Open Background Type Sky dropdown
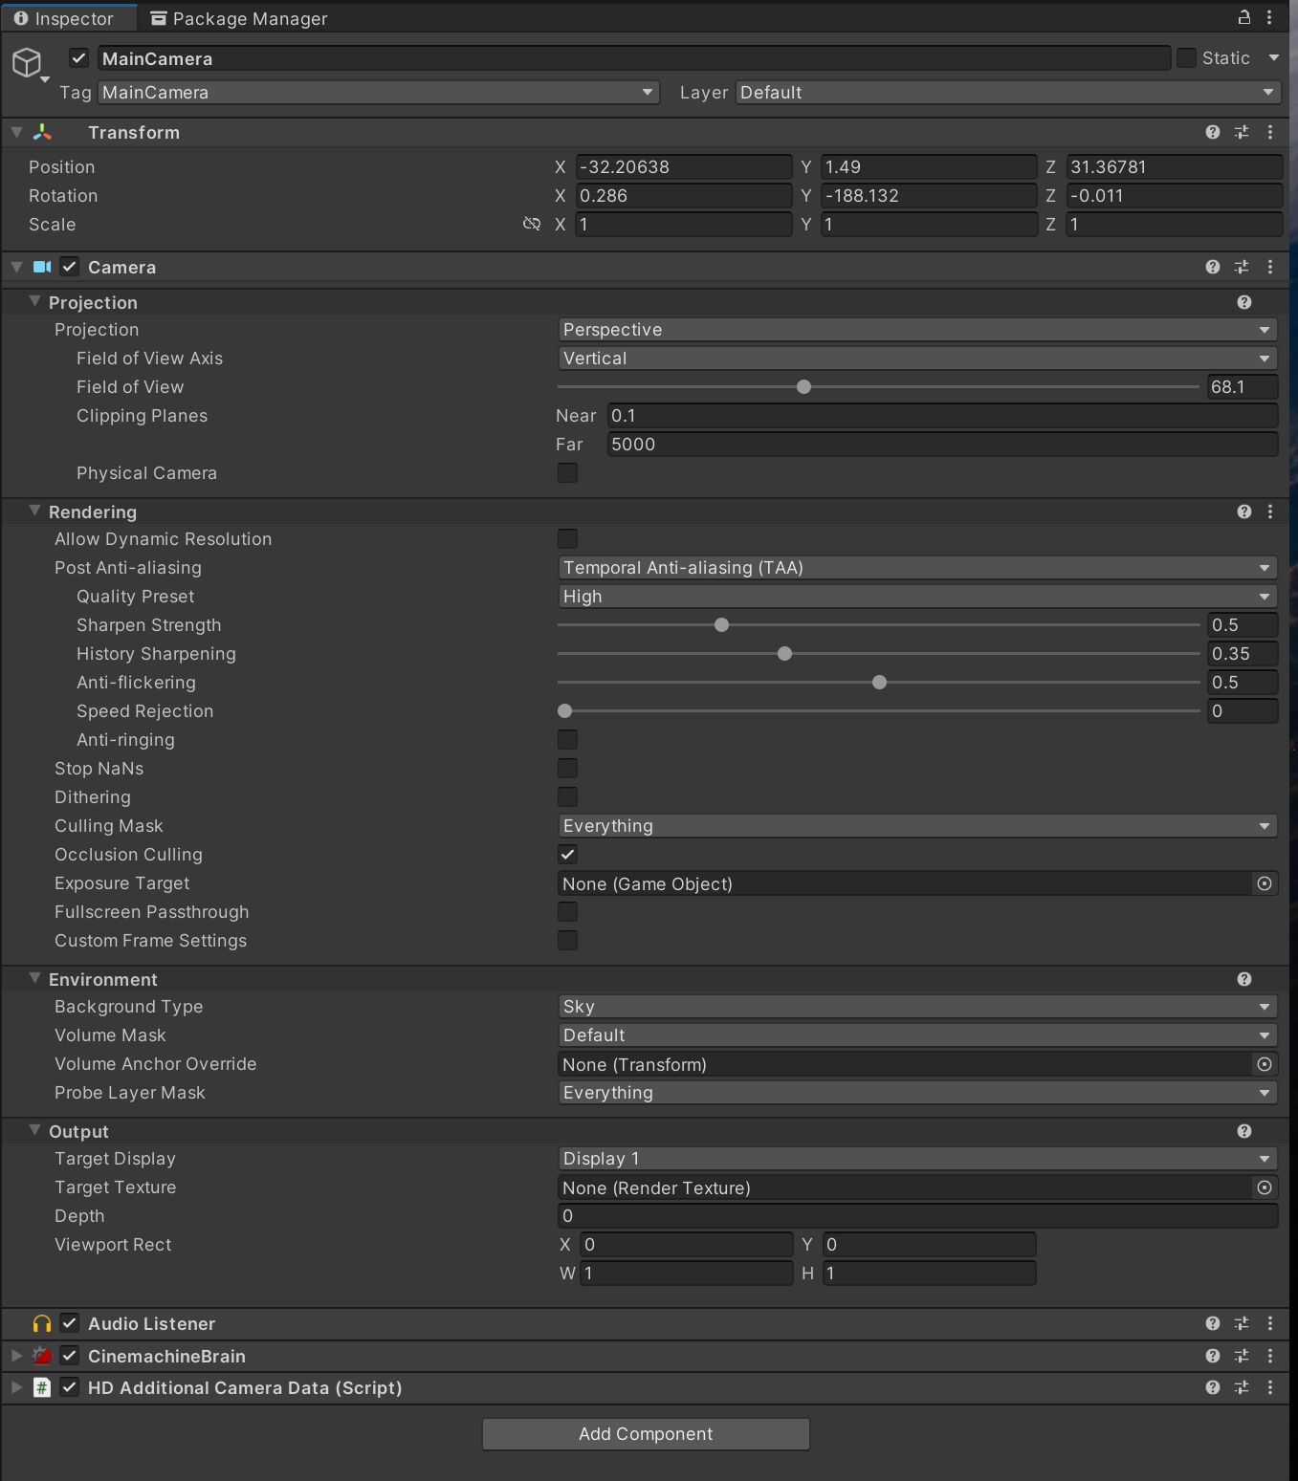Screen dimensions: 1298x1481 tap(917, 1007)
